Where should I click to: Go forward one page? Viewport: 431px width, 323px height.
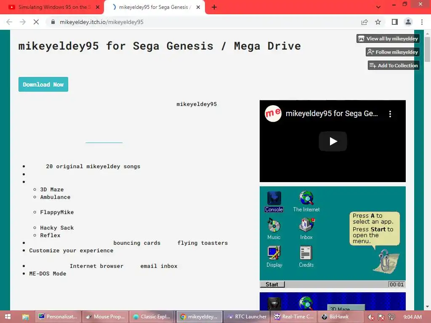coord(23,22)
